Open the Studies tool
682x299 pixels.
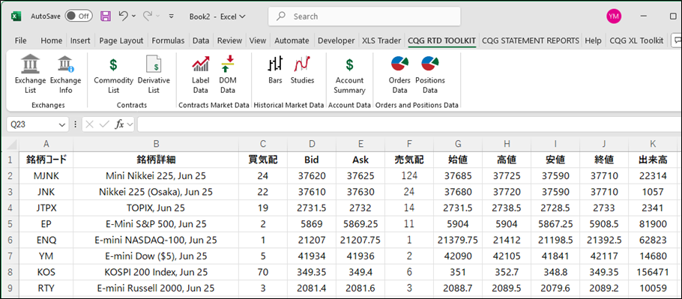coord(302,70)
